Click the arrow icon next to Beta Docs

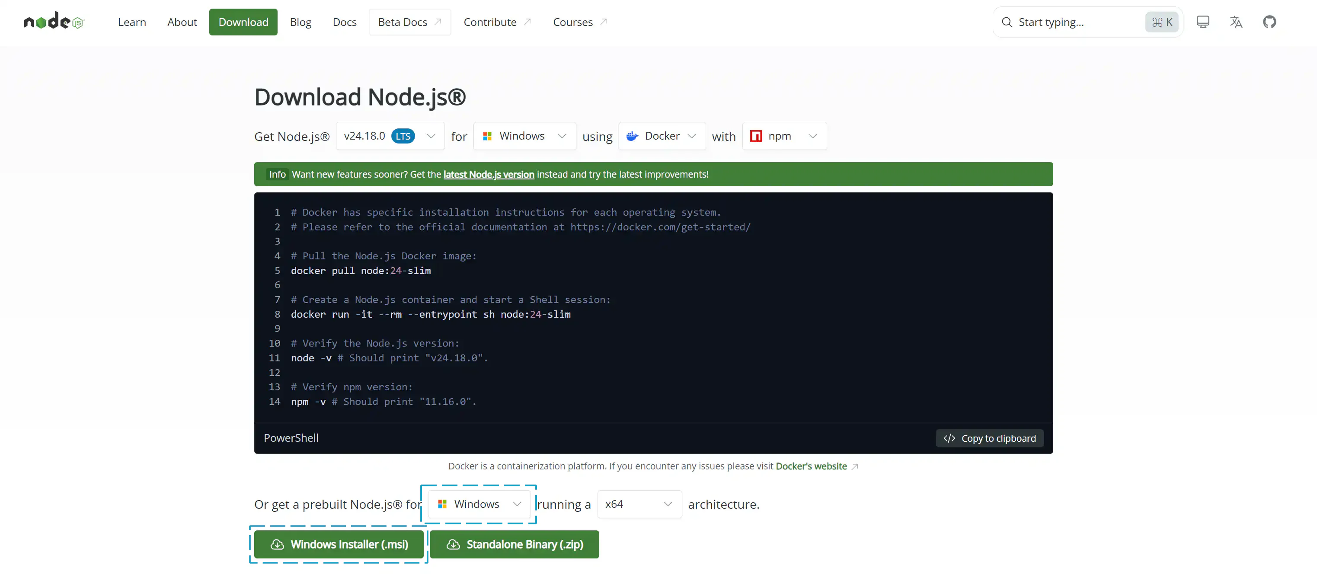point(438,22)
